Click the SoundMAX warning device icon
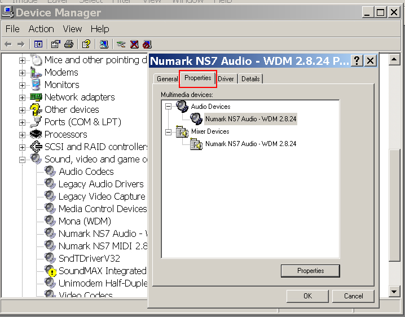This screenshot has width=405, height=317. pyautogui.click(x=50, y=271)
